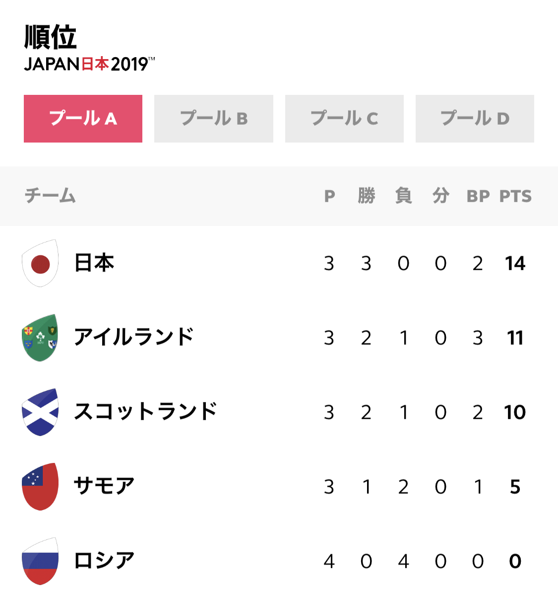Image resolution: width=558 pixels, height=595 pixels.
Task: Click the BP column header
Action: click(478, 196)
